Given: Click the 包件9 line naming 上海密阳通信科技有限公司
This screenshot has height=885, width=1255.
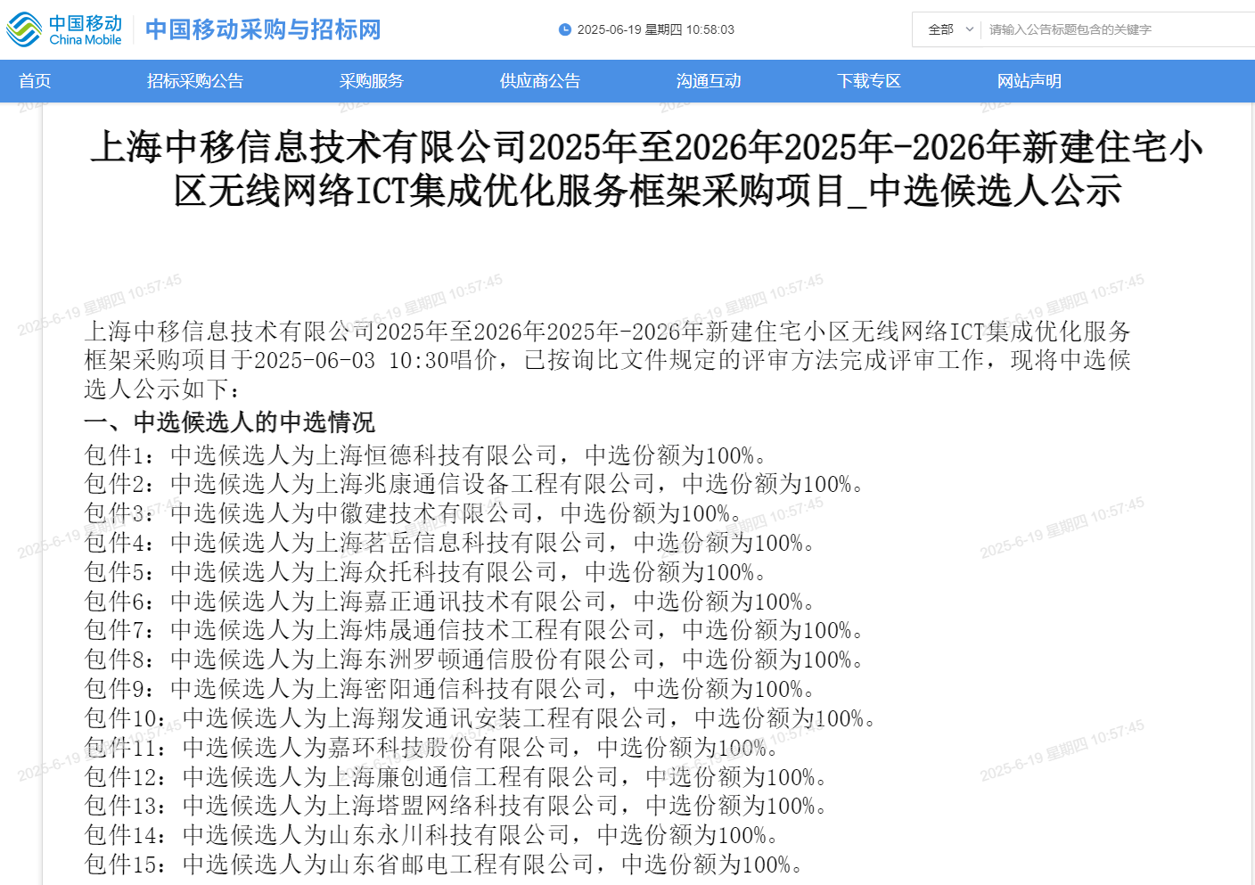Looking at the screenshot, I should pyautogui.click(x=450, y=689).
